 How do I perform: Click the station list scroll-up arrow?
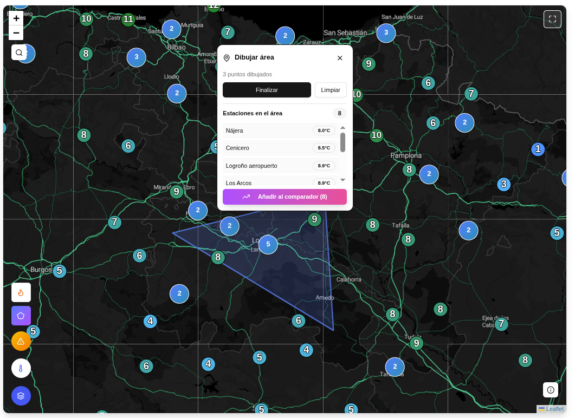point(343,128)
